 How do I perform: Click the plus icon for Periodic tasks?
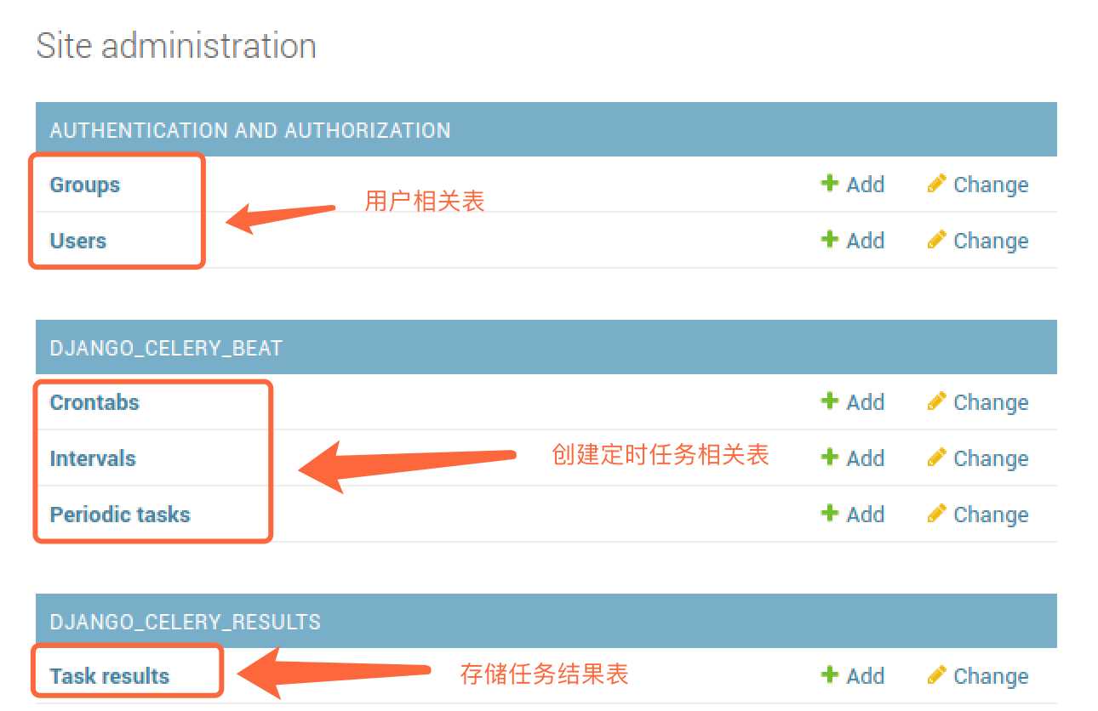(x=830, y=513)
